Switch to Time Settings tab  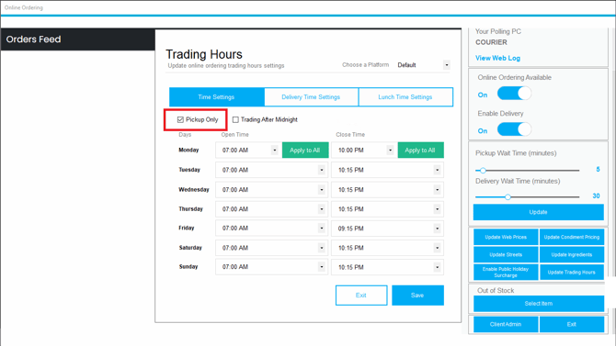tap(216, 97)
